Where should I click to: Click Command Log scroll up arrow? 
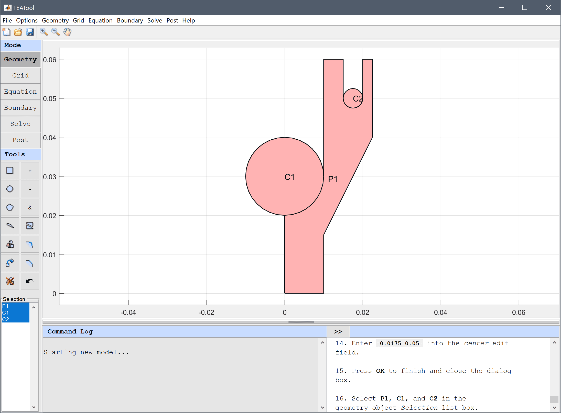pos(322,343)
